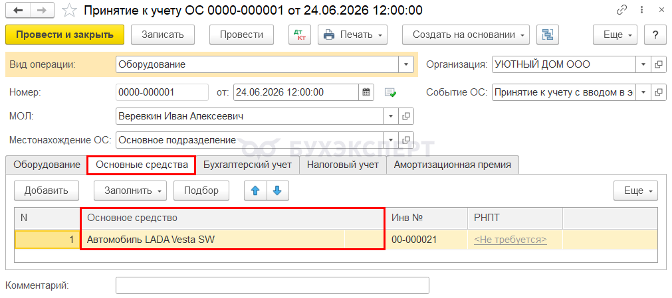Image resolution: width=672 pixels, height=298 pixels.
Task: Open Организация record via open icon
Action: (x=658, y=64)
